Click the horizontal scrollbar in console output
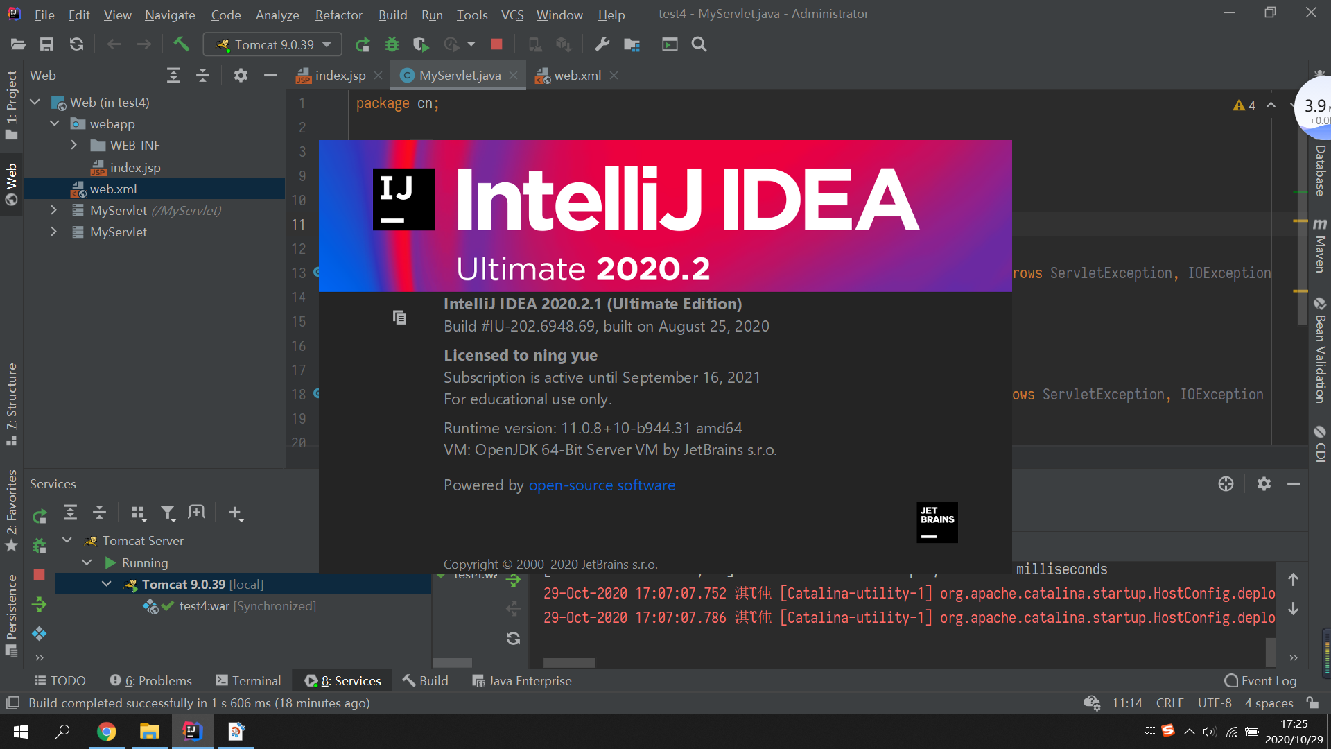The width and height of the screenshot is (1331, 749). point(569,663)
